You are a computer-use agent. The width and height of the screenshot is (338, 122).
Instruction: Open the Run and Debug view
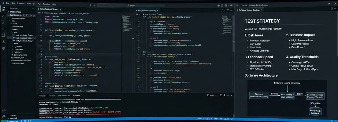click(4, 29)
